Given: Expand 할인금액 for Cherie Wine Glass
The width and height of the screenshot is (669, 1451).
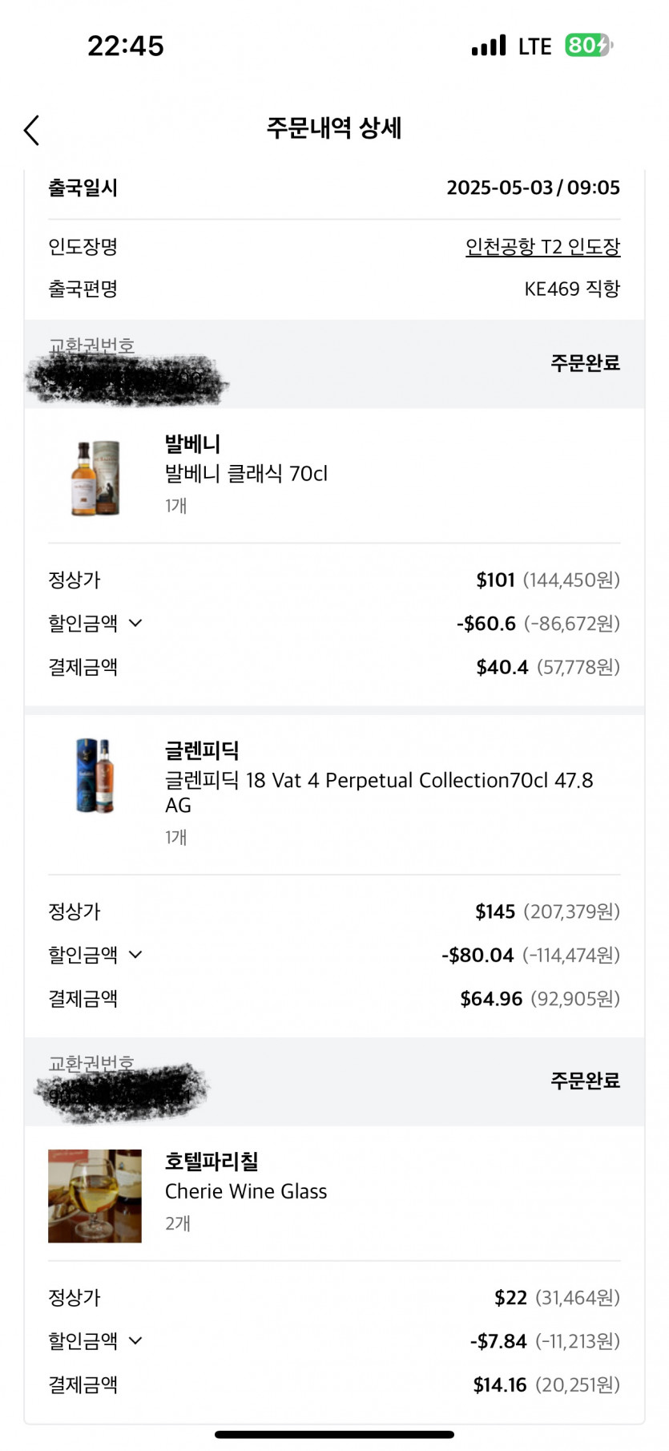Looking at the screenshot, I should 135,1341.
